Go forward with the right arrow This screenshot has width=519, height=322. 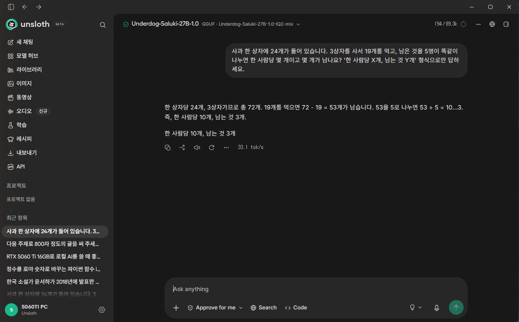point(39,7)
